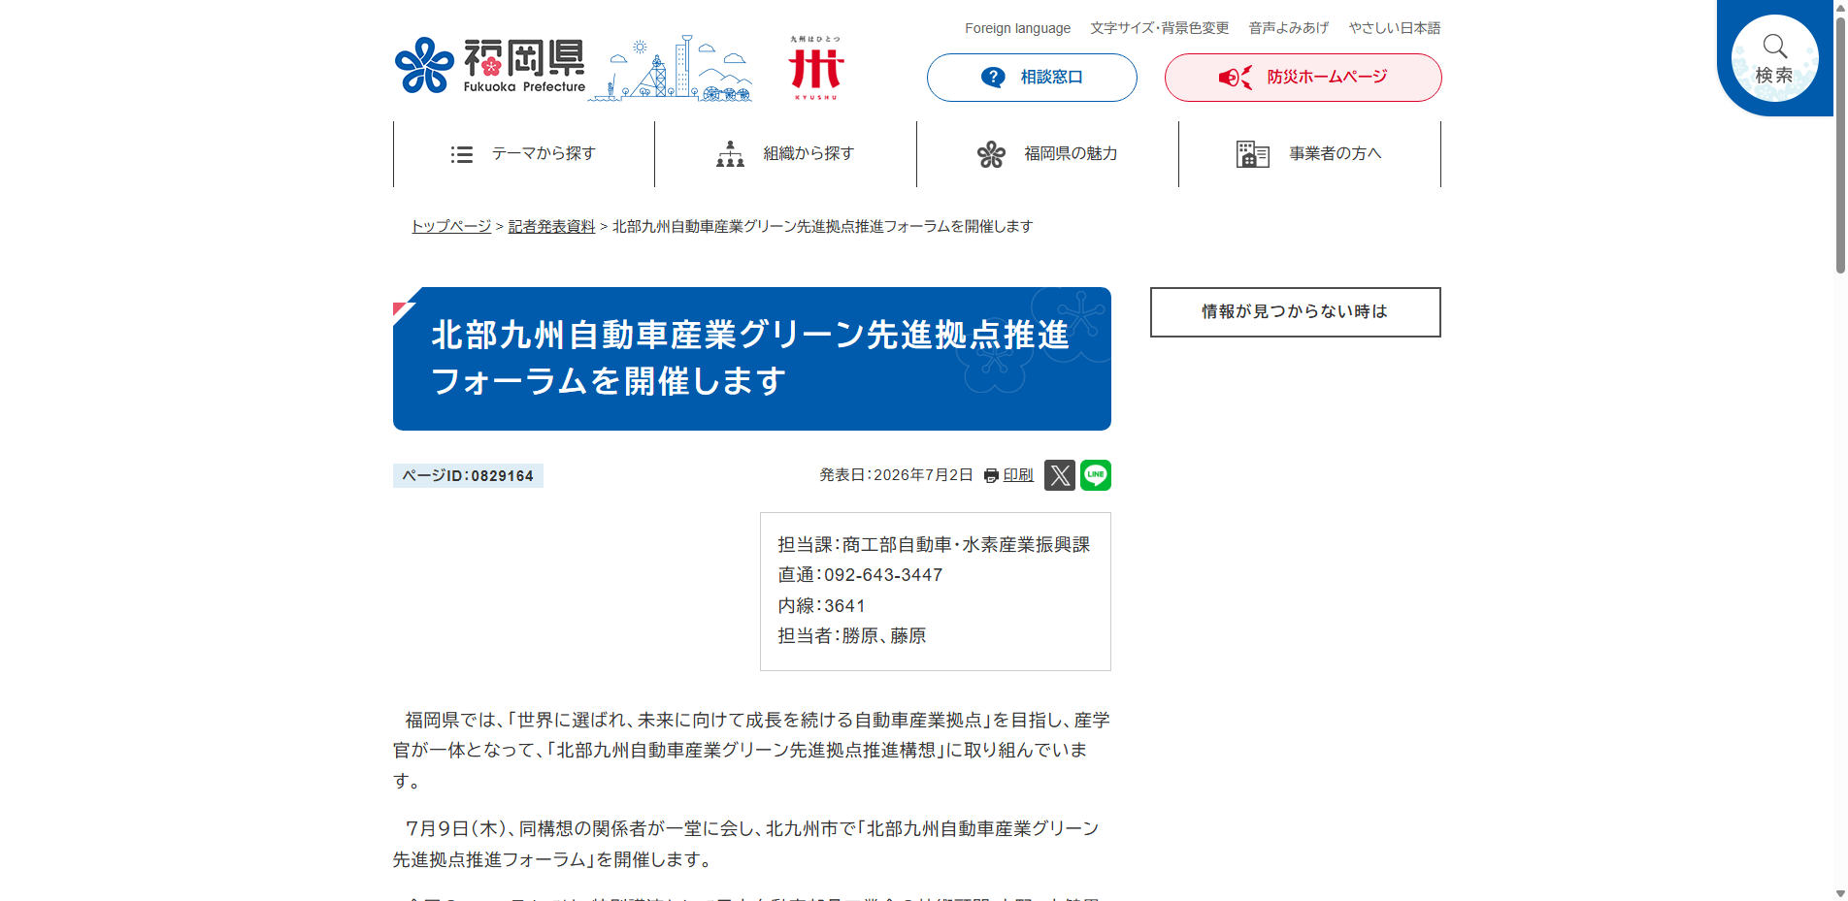Image resolution: width=1848 pixels, height=901 pixels.
Task: Switch to やさしい日本語
Action: [x=1395, y=28]
